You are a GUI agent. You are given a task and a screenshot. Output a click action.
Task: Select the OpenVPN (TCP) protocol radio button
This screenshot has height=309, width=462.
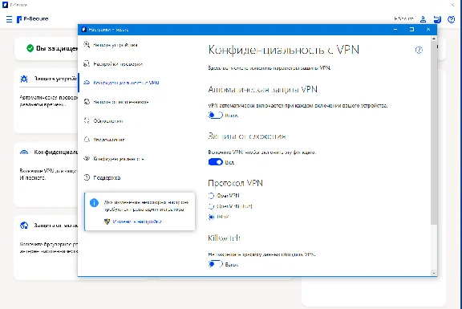coord(211,206)
